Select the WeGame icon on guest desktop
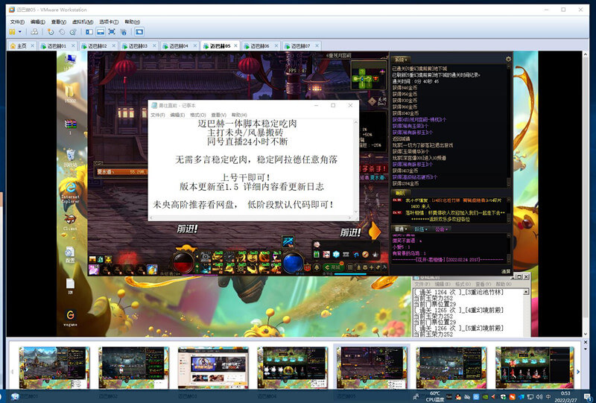This screenshot has height=403, width=596. [x=70, y=318]
